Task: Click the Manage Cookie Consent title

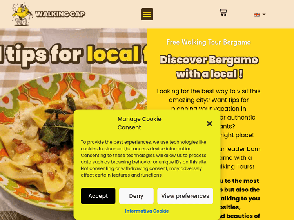Action: click(x=139, y=123)
